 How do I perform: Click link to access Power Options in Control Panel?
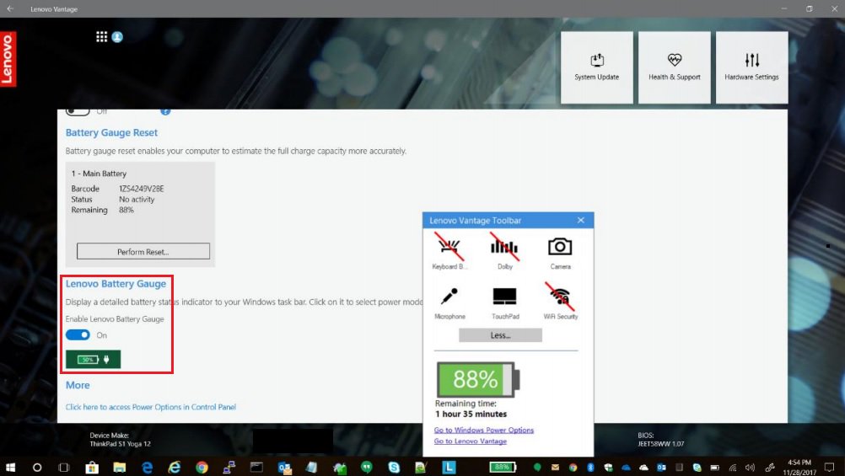click(x=151, y=407)
